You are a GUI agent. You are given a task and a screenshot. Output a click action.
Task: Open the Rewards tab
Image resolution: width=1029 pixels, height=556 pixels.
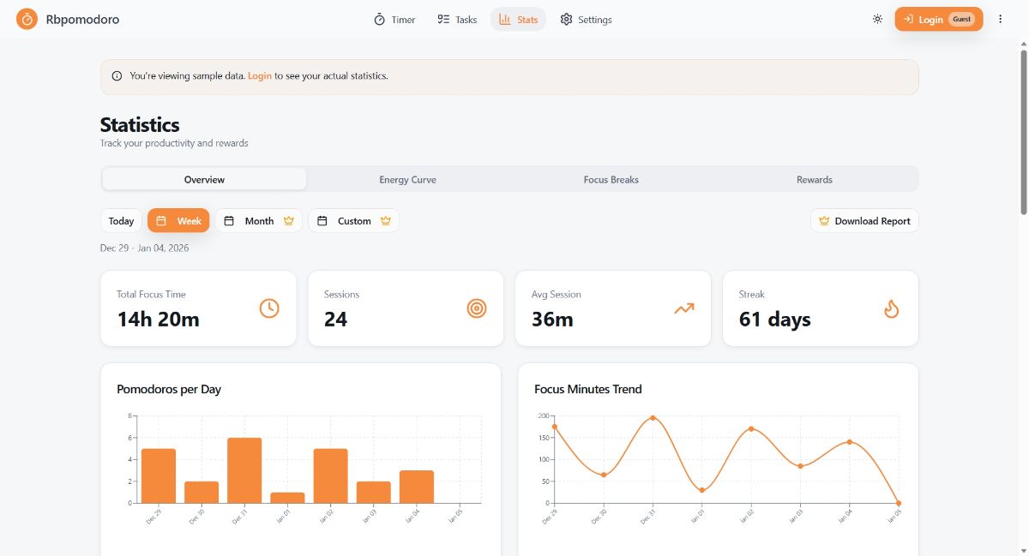point(814,180)
